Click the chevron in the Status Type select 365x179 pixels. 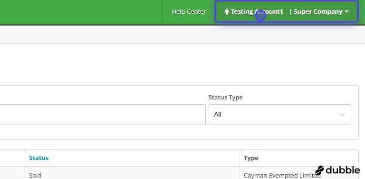pyautogui.click(x=342, y=115)
